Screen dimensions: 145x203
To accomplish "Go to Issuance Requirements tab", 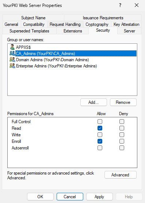I will [x=103, y=18].
